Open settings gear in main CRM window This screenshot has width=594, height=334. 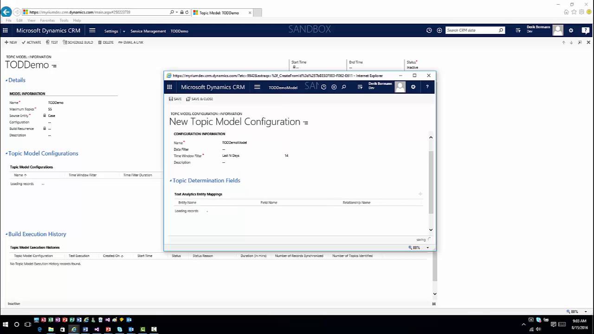(571, 31)
